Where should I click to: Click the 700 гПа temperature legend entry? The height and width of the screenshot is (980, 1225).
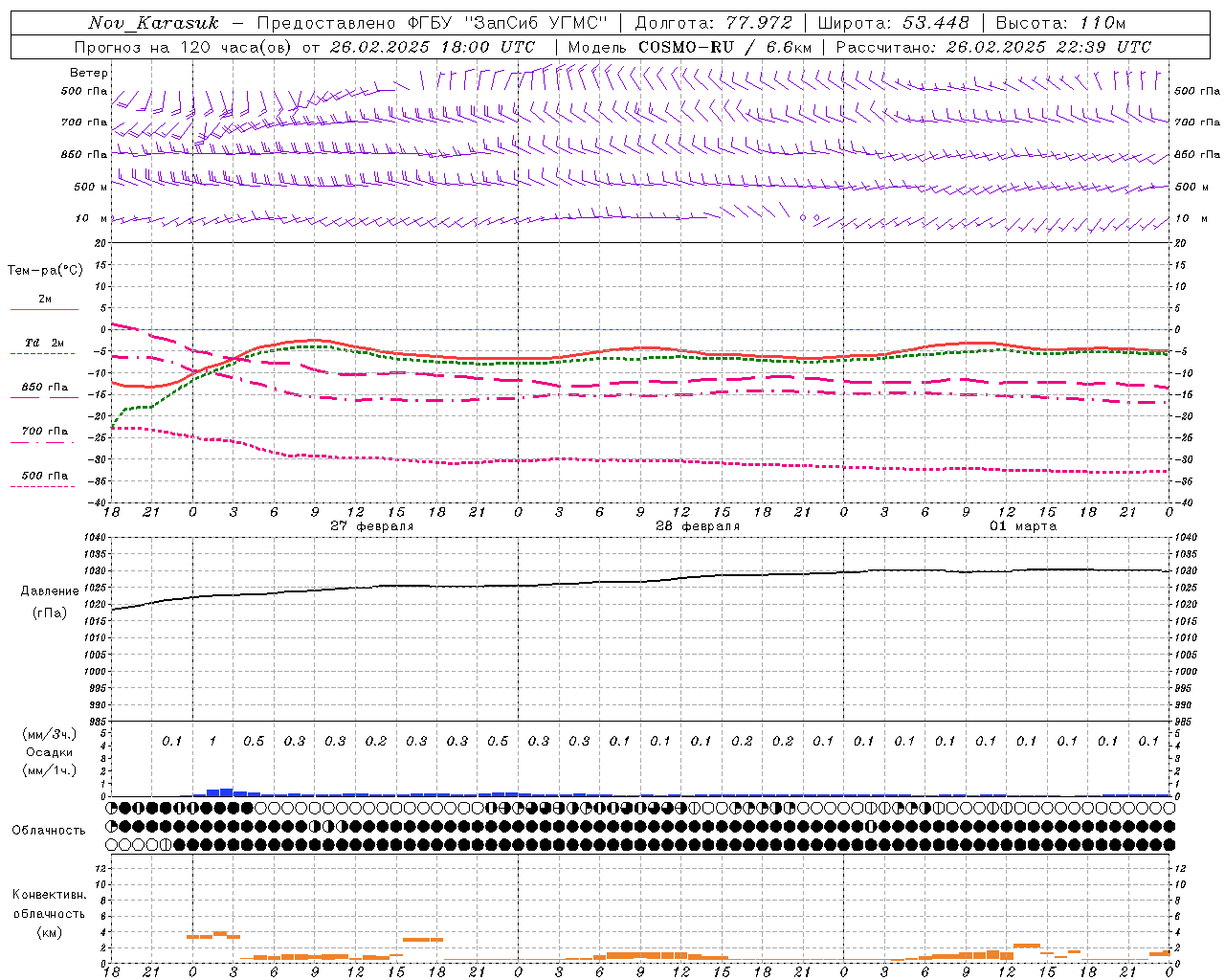45,432
